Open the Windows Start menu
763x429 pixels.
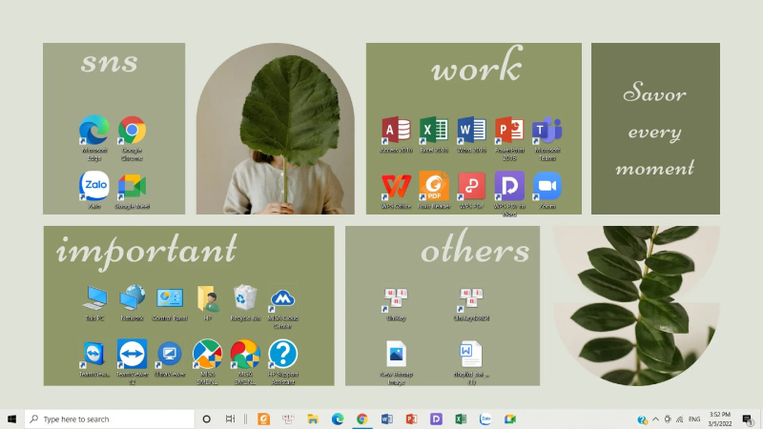point(12,419)
